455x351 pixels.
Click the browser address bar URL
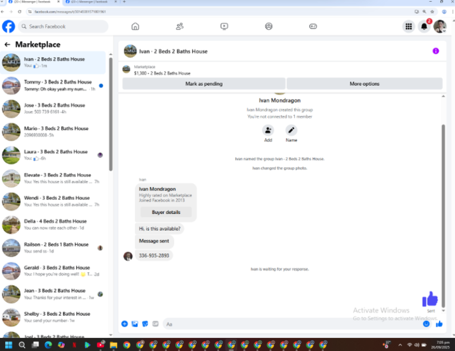click(x=70, y=12)
